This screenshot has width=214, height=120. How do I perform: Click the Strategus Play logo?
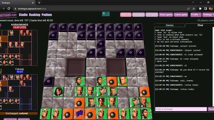(8, 15)
